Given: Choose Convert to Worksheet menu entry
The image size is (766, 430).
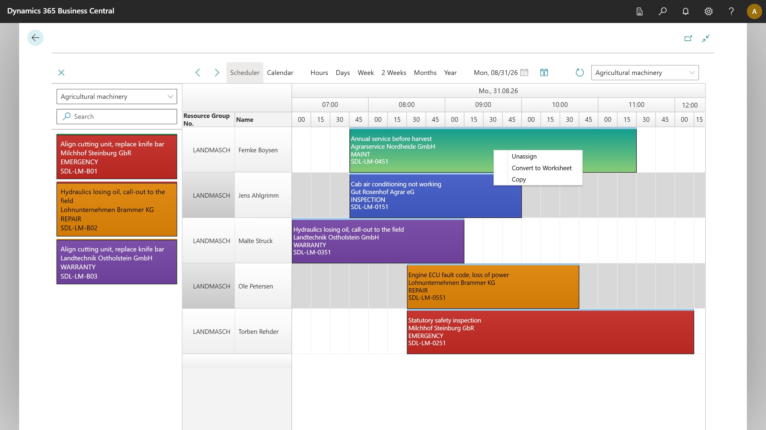Looking at the screenshot, I should pyautogui.click(x=538, y=168).
